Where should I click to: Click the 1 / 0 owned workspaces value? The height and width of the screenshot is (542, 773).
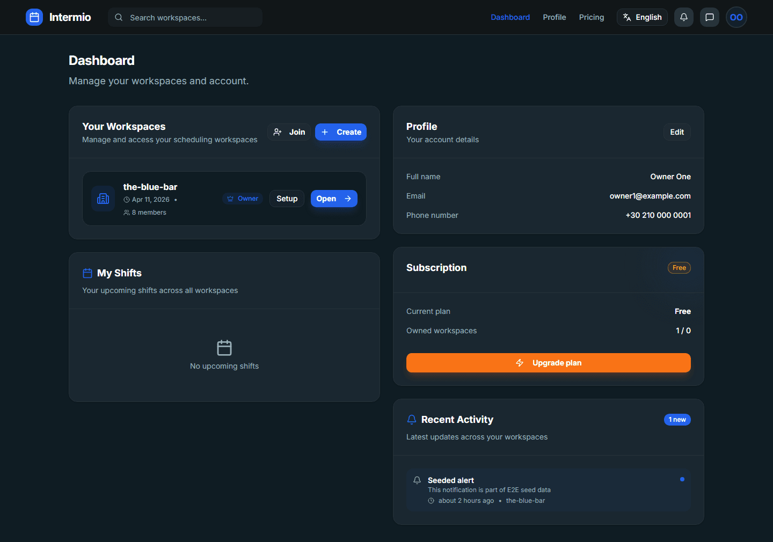[x=683, y=331]
